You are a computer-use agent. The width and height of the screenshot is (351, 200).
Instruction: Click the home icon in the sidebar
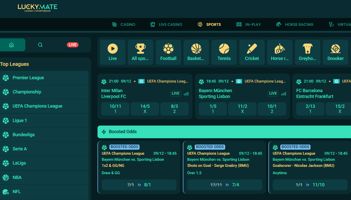pos(11,45)
